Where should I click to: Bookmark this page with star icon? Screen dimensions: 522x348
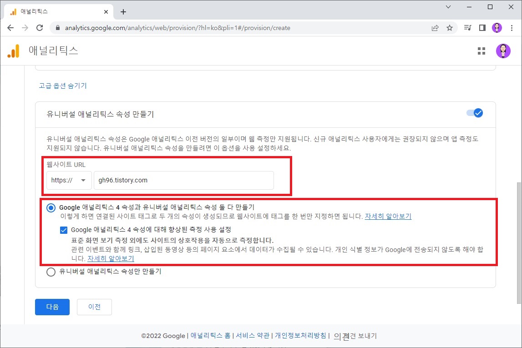click(x=450, y=28)
